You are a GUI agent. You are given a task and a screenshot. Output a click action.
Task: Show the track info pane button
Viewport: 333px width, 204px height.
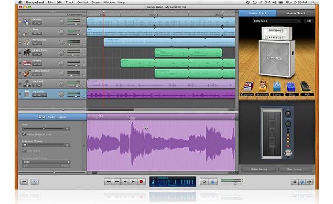302,182
